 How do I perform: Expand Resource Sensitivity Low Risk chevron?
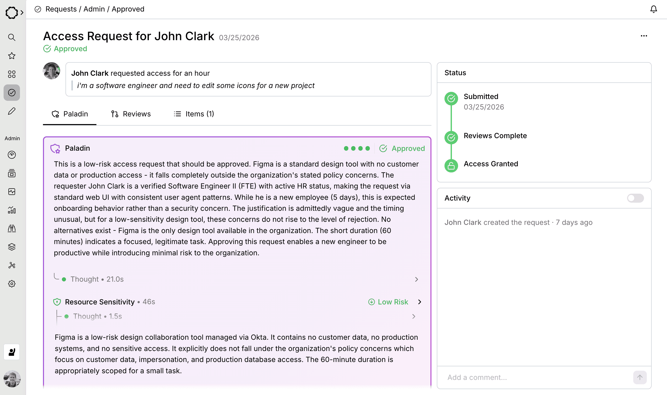[x=420, y=302]
